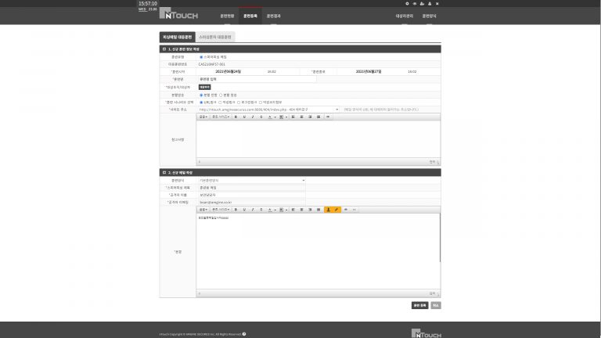Toggle italic in the mail body editor toolbar

click(253, 210)
